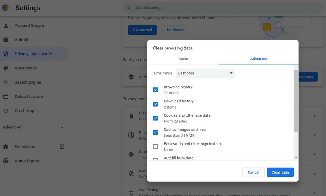Click the On startup power icon
This screenshot has width=326, height=196.
(6, 111)
